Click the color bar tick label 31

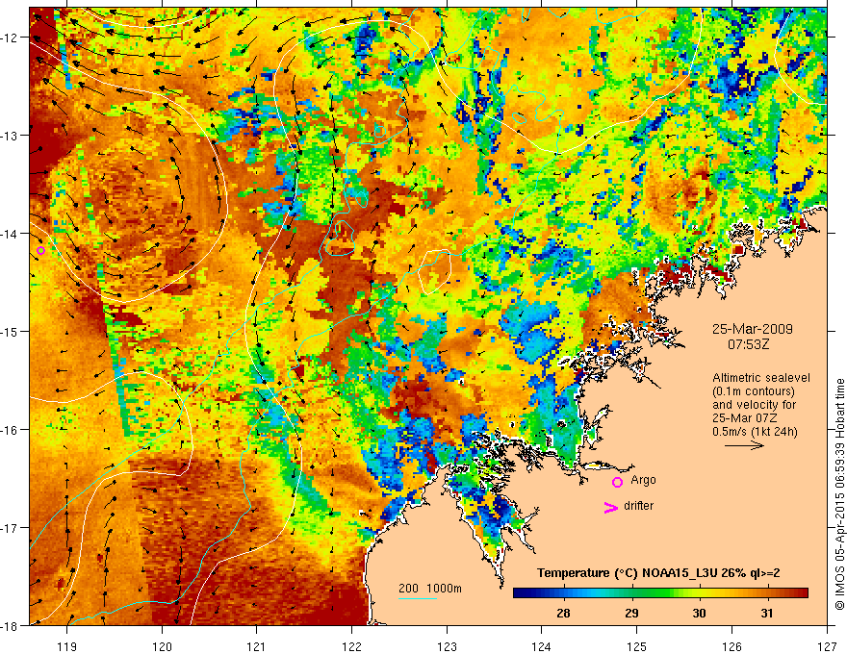(x=766, y=613)
